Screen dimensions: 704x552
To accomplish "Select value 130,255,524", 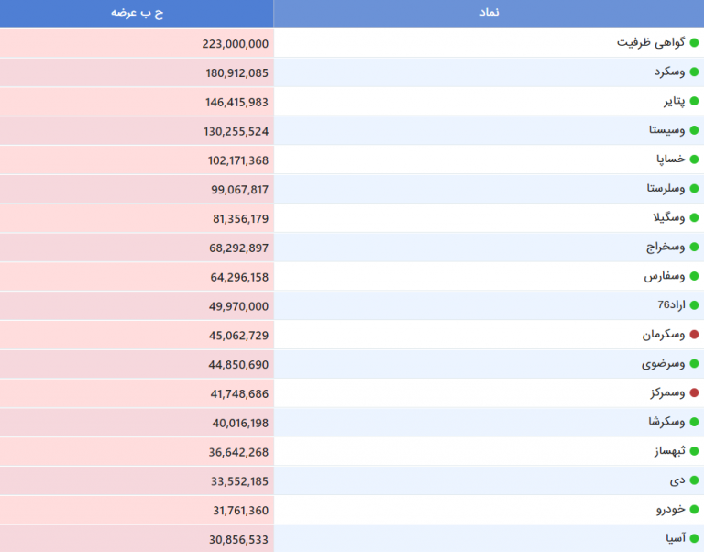I will pos(236,132).
